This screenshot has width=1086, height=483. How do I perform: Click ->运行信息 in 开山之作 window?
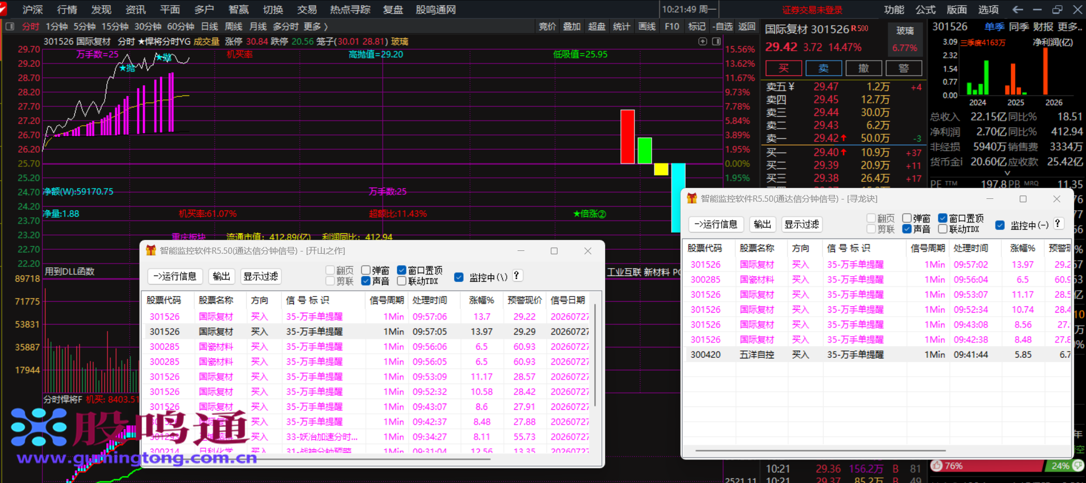(175, 276)
